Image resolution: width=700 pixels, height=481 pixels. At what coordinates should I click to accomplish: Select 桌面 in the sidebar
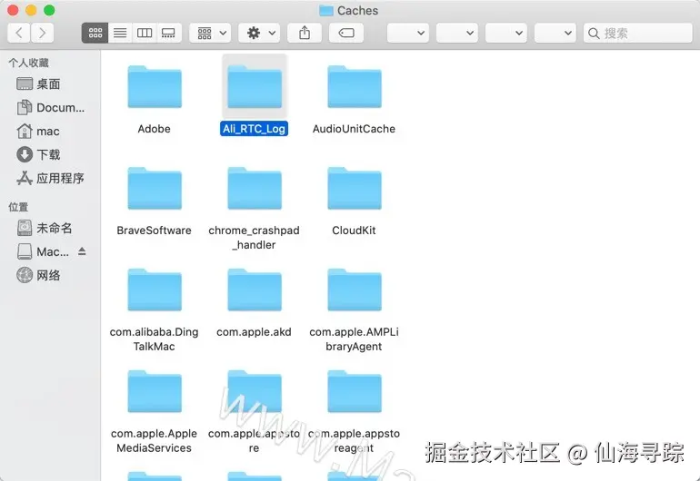(x=48, y=83)
